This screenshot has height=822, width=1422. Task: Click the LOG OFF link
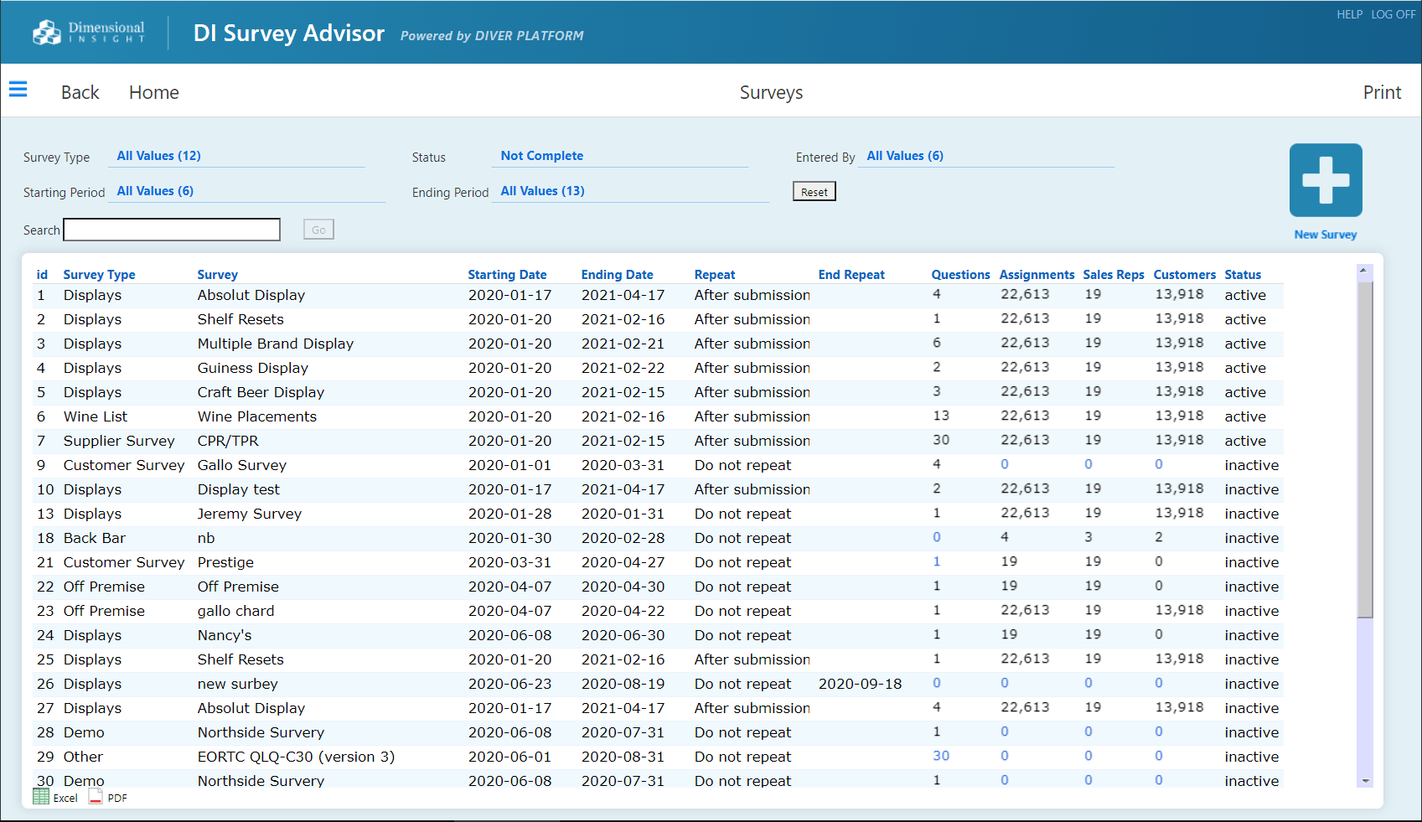tap(1393, 14)
